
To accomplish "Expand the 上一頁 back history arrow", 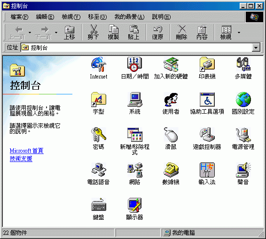I will (x=30, y=32).
